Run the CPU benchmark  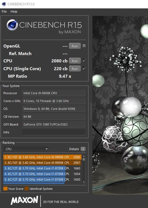pos(75,61)
